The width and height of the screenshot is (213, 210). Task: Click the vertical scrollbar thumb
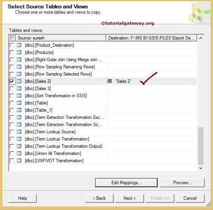tap(200, 146)
